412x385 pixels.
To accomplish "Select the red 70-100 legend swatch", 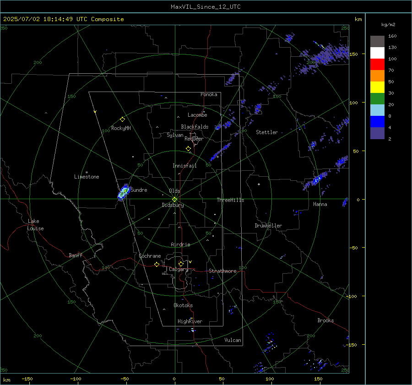I will [377, 65].
